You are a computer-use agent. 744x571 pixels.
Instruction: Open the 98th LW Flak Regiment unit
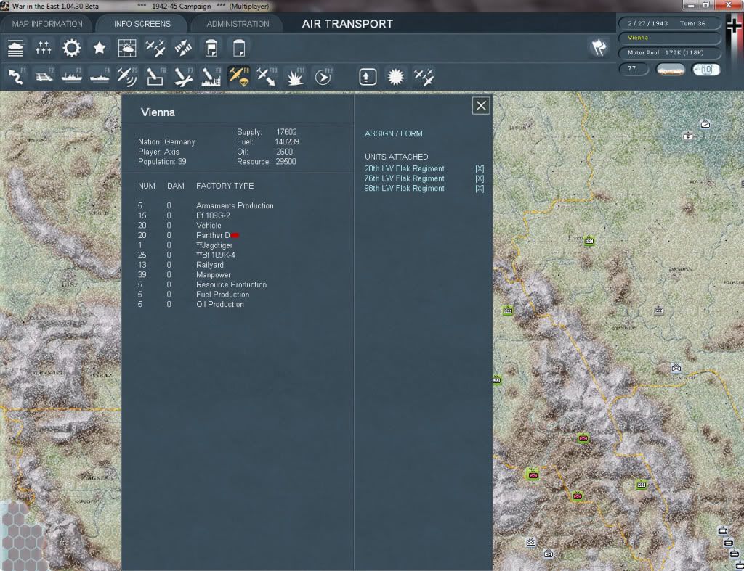[x=404, y=189]
